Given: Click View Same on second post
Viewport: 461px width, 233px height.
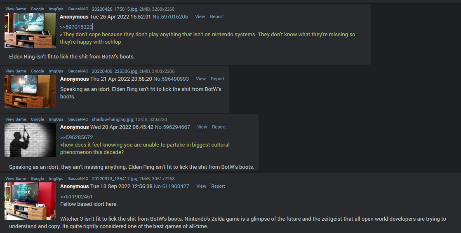Looking at the screenshot, I should pyautogui.click(x=16, y=71).
